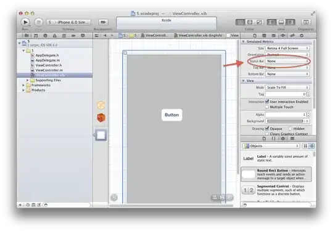Enable Clears Graphics Context checkbox
Viewport: 333px width, 231px height.
(x=267, y=134)
